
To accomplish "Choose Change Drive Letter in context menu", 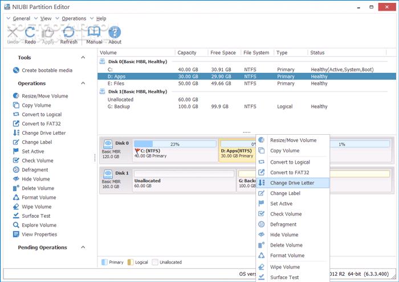I will click(293, 183).
